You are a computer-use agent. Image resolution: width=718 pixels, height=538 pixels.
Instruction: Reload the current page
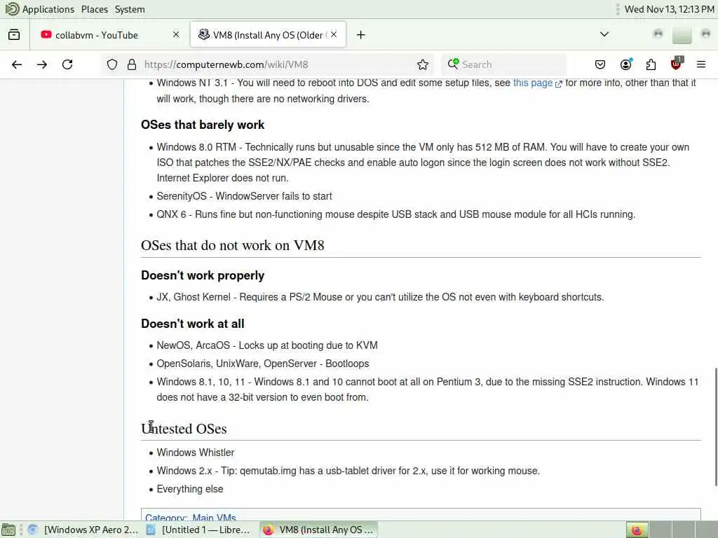67,64
